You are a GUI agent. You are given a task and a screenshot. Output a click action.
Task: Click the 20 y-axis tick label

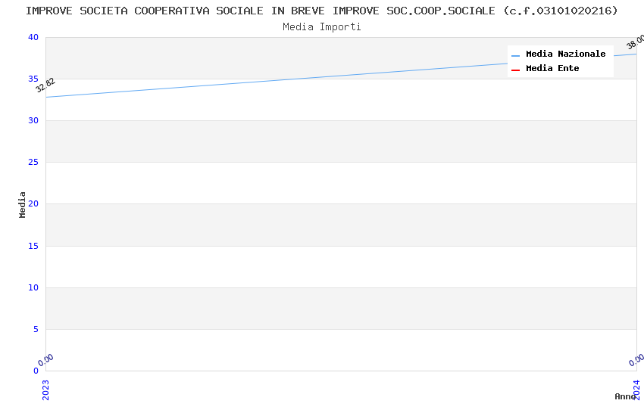[33, 203]
